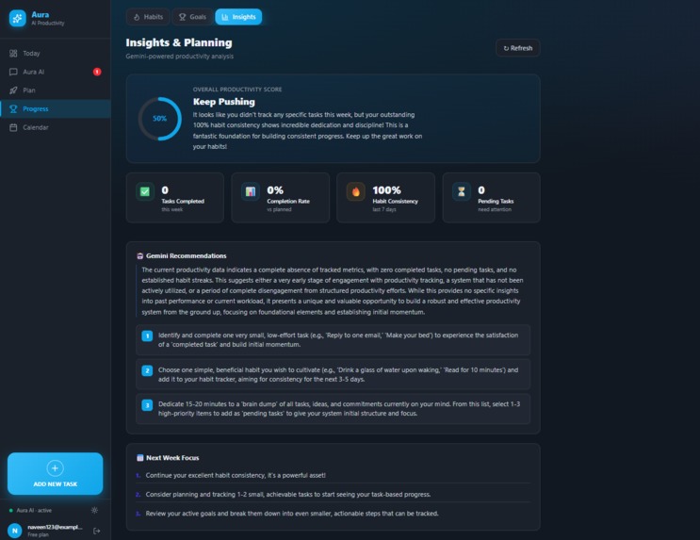The image size is (700, 540).
Task: Click the Overall Productivity Score label
Action: tap(237, 90)
